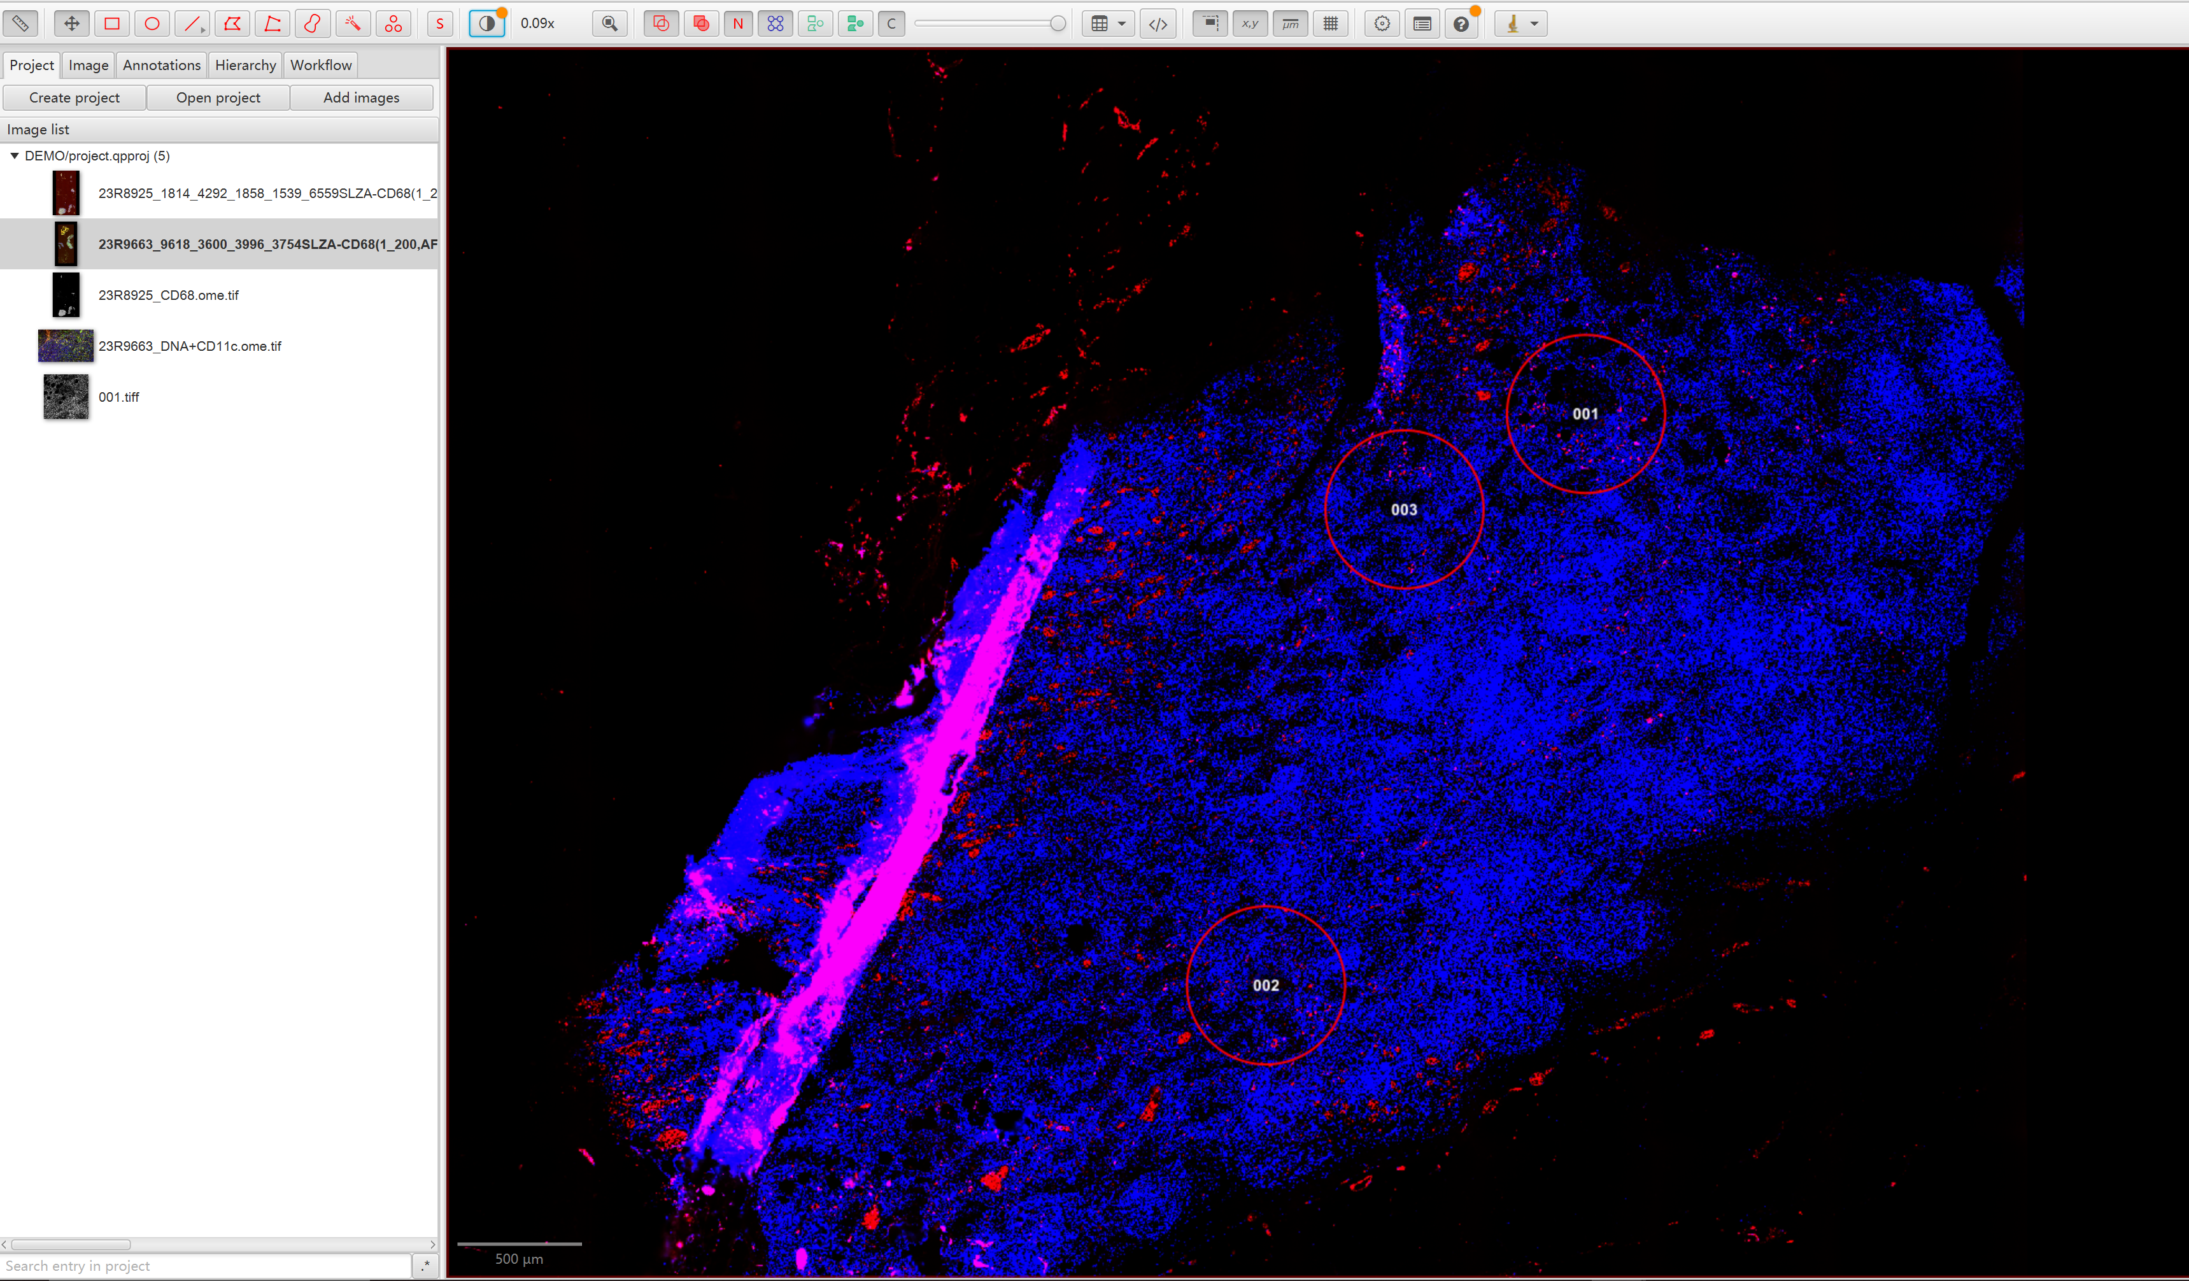
Task: Toggle showing annotation names (N)
Action: point(737,24)
